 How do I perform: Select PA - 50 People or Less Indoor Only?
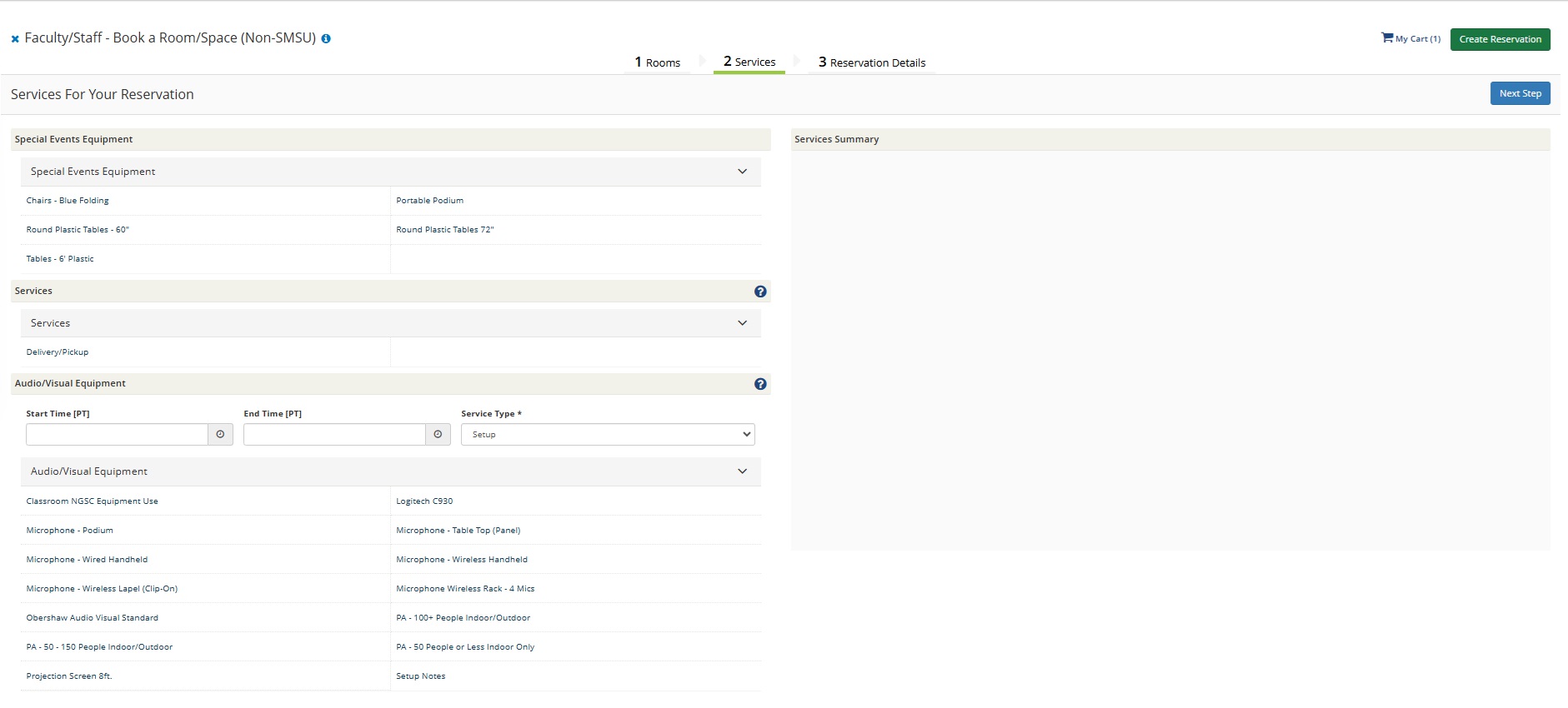click(465, 647)
